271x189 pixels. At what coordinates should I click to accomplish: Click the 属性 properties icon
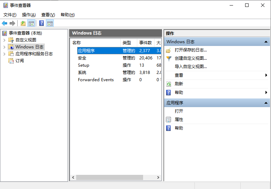point(169,120)
